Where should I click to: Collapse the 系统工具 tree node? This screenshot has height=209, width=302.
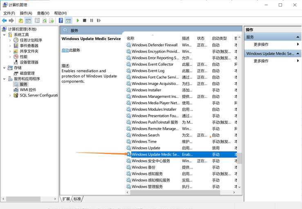pyautogui.click(x=4, y=35)
